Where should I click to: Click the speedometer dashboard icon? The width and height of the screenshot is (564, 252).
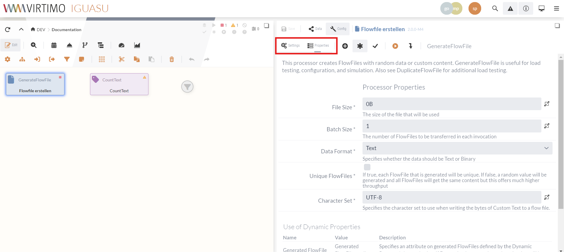[121, 45]
